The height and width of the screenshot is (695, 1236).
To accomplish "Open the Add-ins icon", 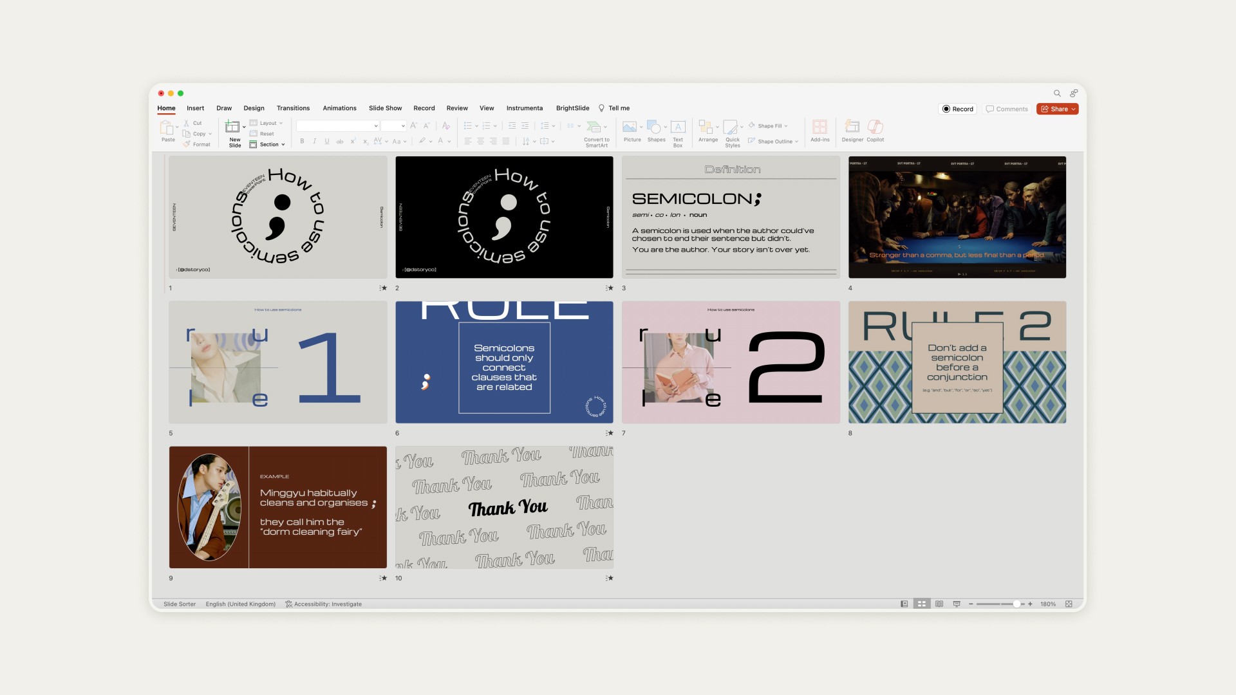I will (x=819, y=127).
